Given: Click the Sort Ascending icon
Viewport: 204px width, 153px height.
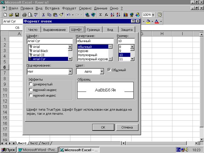Looking at the screenshot, I should pos(112,15).
